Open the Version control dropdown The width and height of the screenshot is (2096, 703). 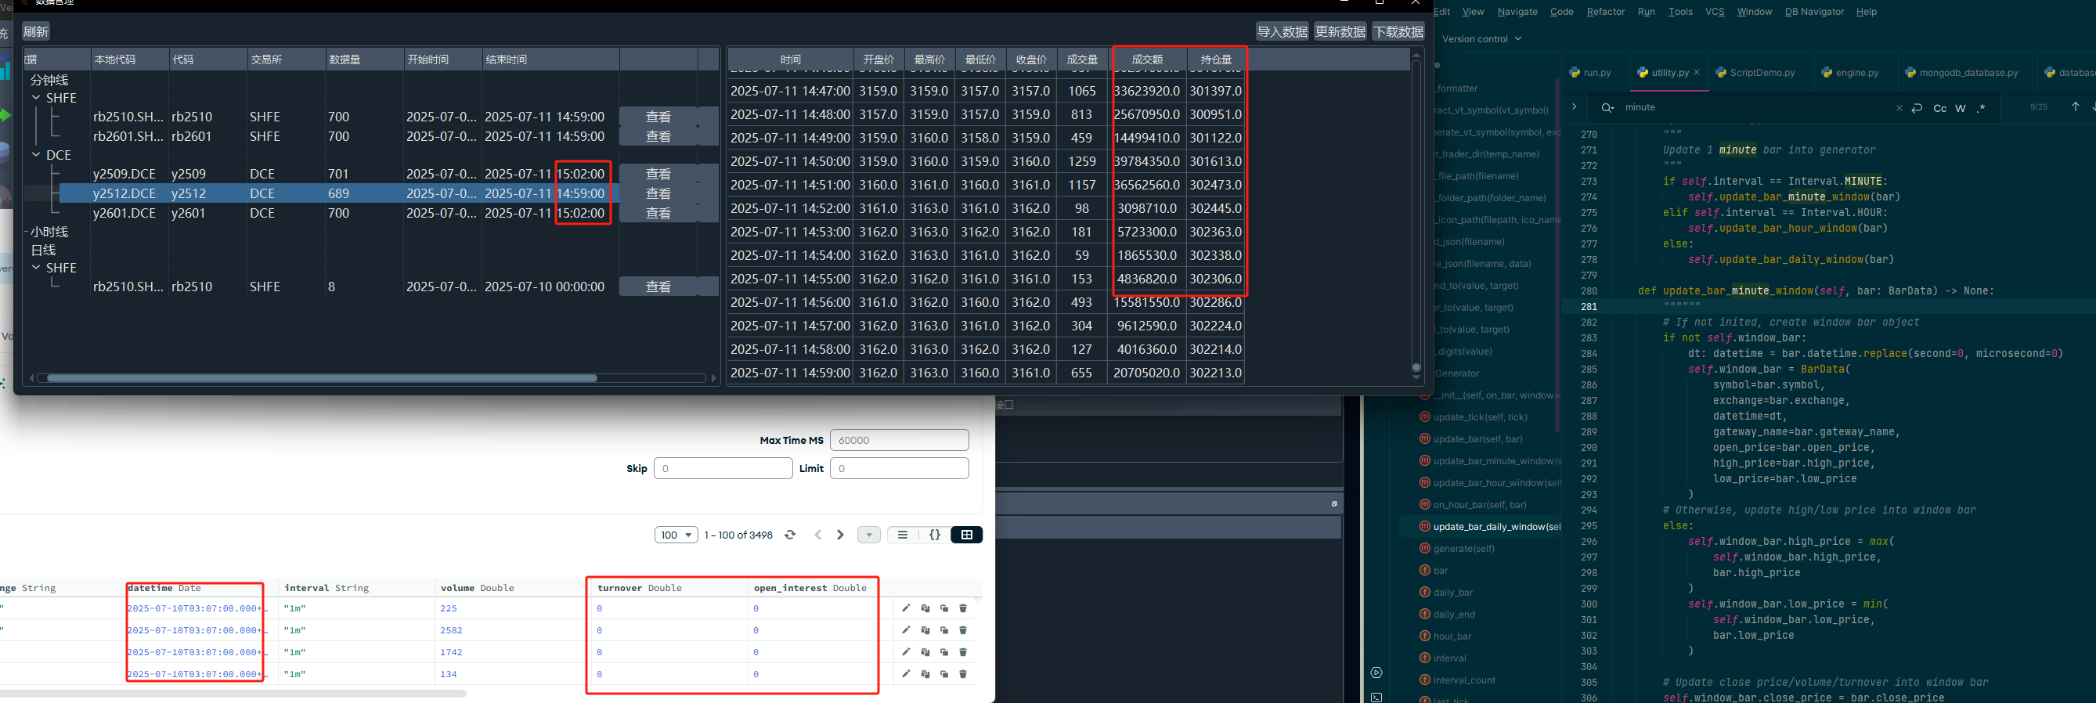1481,39
